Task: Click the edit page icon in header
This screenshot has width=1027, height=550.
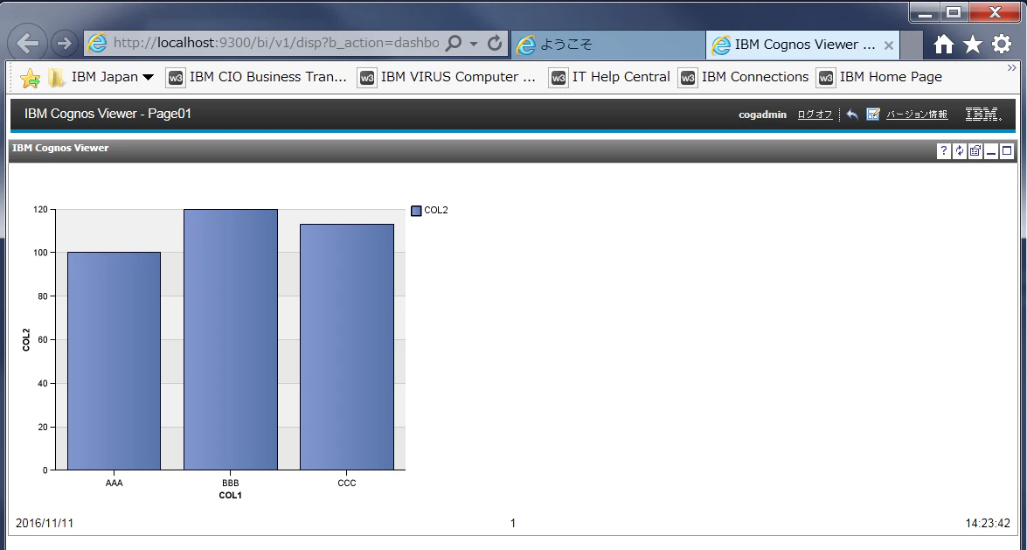Action: 873,114
